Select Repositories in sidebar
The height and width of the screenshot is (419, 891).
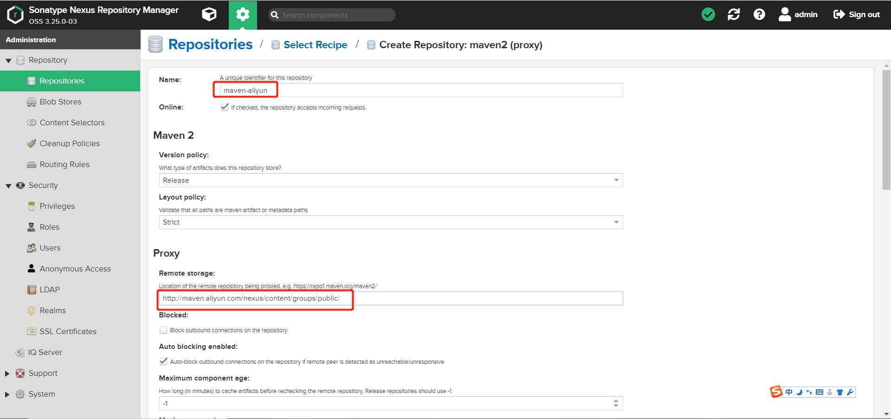point(70,81)
